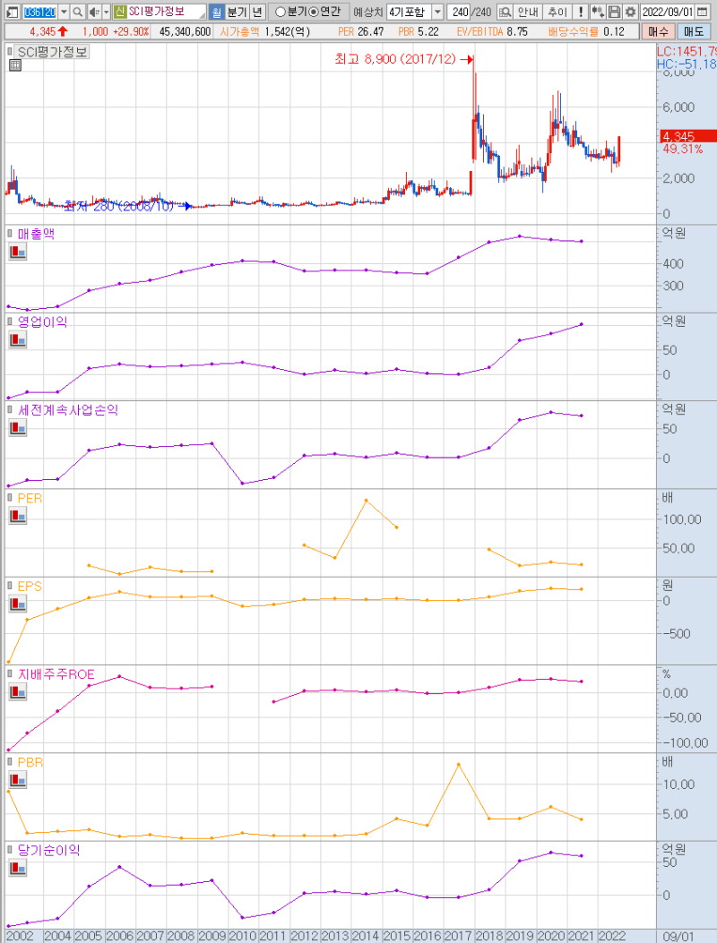Click the data table grid icon under SCI평가정보

coord(15,65)
